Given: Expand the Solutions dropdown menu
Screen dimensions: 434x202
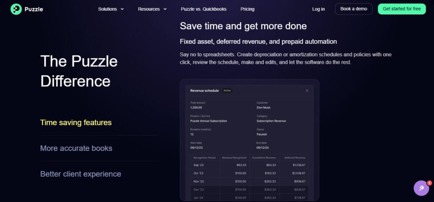Looking at the screenshot, I should [x=111, y=9].
